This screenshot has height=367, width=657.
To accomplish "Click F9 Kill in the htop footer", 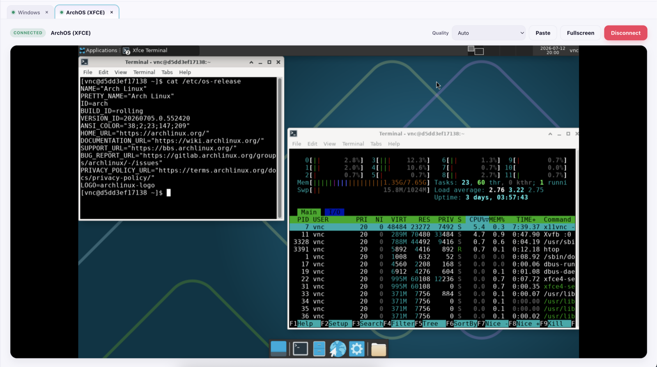I will pos(555,323).
